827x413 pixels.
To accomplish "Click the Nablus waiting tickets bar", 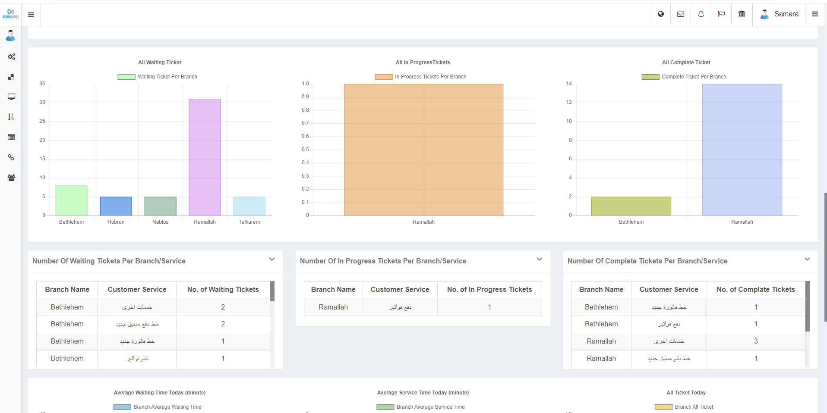I will pyautogui.click(x=161, y=206).
